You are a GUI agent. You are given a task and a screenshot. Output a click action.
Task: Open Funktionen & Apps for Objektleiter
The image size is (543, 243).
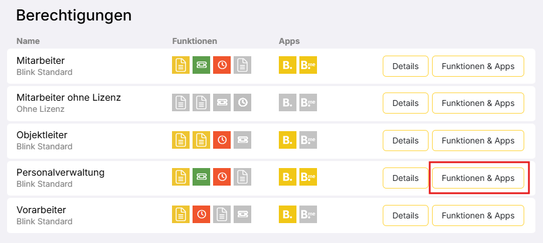pyautogui.click(x=478, y=141)
